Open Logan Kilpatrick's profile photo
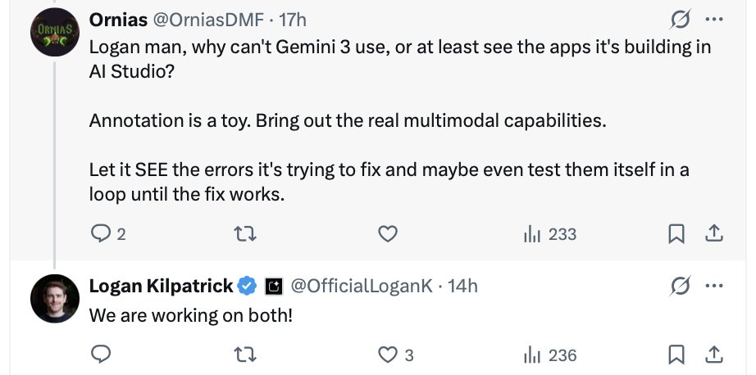Image resolution: width=756 pixels, height=375 pixels. (x=54, y=299)
